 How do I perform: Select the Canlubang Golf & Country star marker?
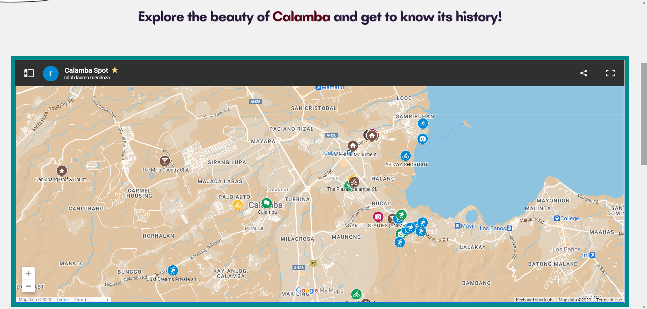coord(62,170)
